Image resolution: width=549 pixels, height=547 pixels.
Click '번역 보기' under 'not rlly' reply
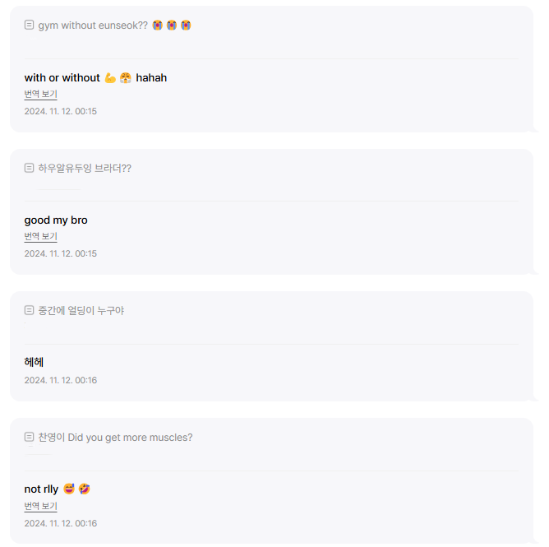(x=40, y=507)
